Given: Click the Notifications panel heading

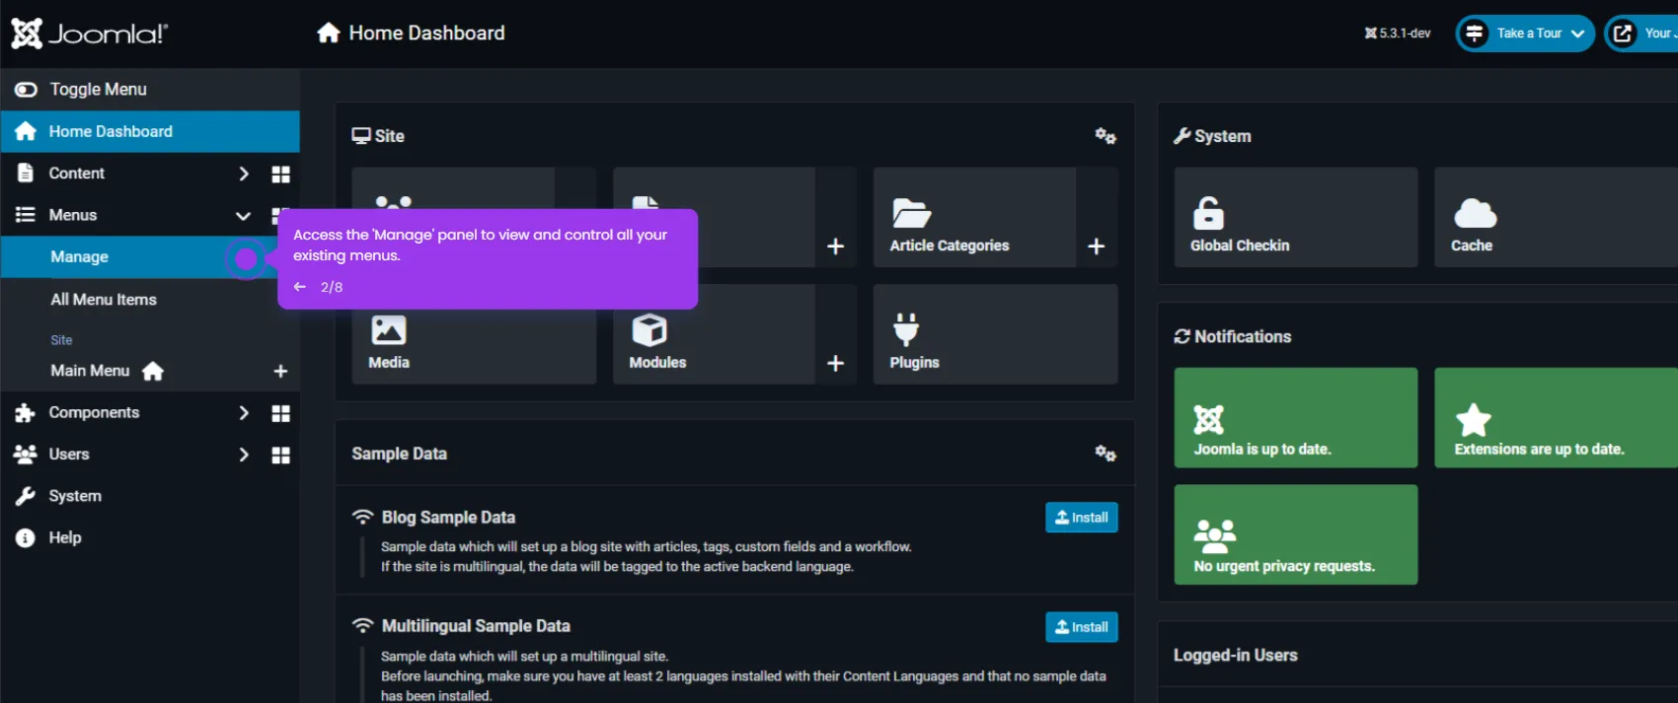Looking at the screenshot, I should pos(1233,336).
